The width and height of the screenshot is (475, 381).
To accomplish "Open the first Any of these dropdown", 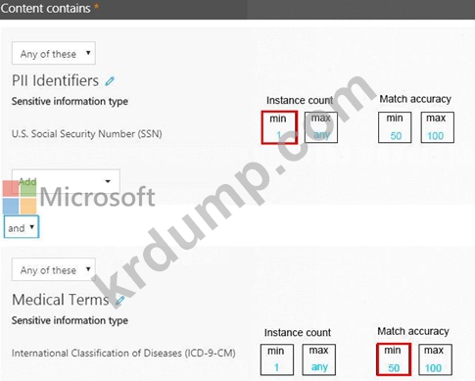I will (x=54, y=53).
